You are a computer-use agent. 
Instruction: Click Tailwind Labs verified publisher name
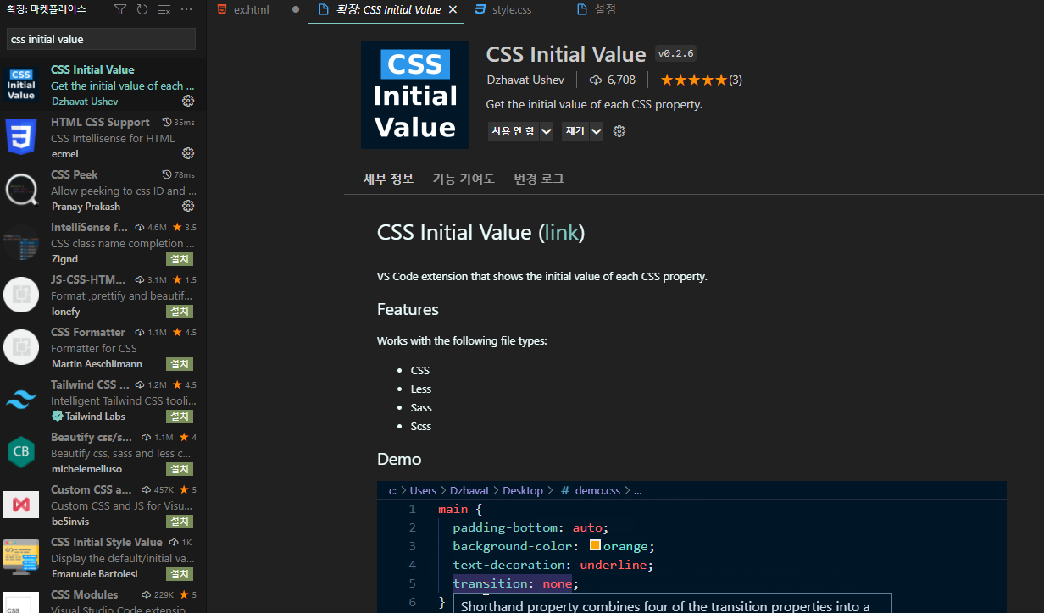click(95, 416)
